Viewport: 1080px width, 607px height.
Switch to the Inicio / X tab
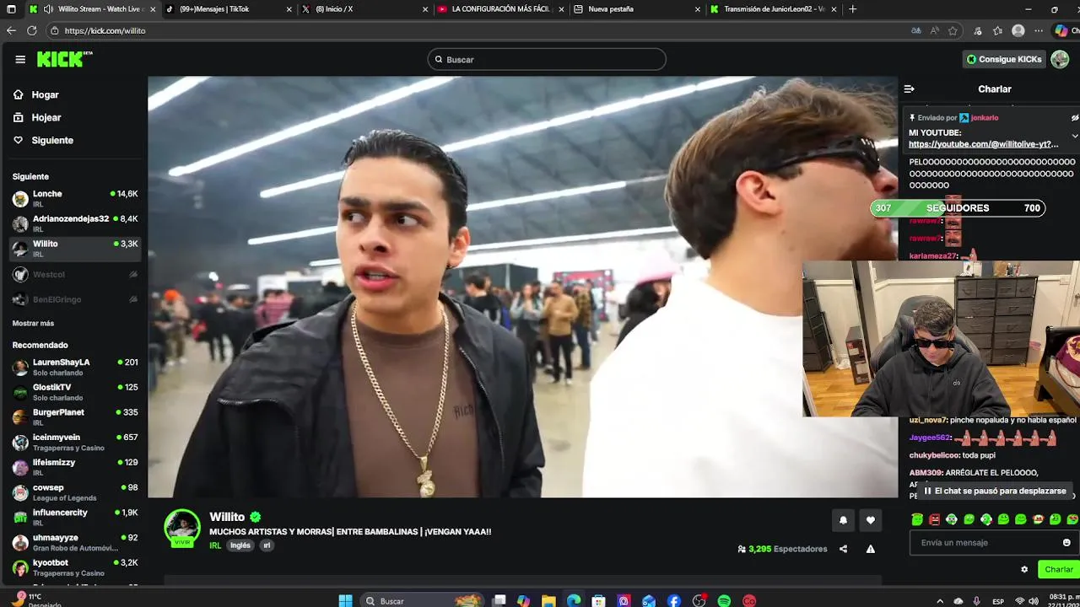pyautogui.click(x=365, y=9)
